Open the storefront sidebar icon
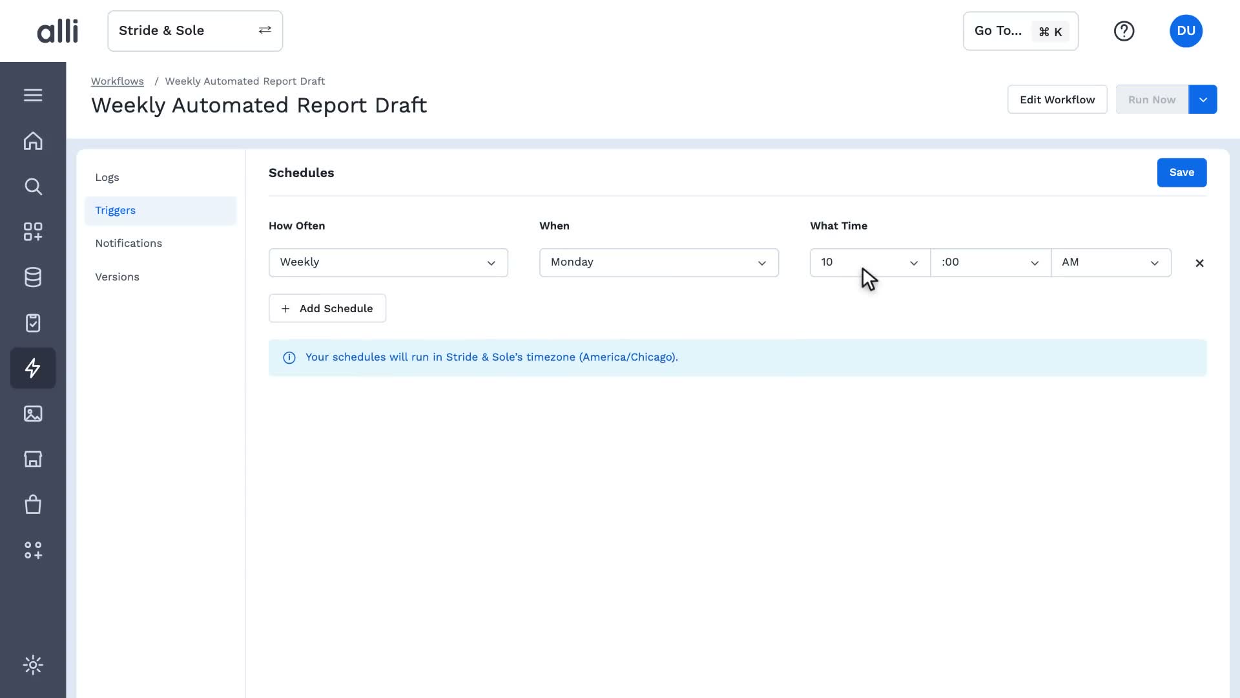Image resolution: width=1240 pixels, height=698 pixels. click(33, 459)
